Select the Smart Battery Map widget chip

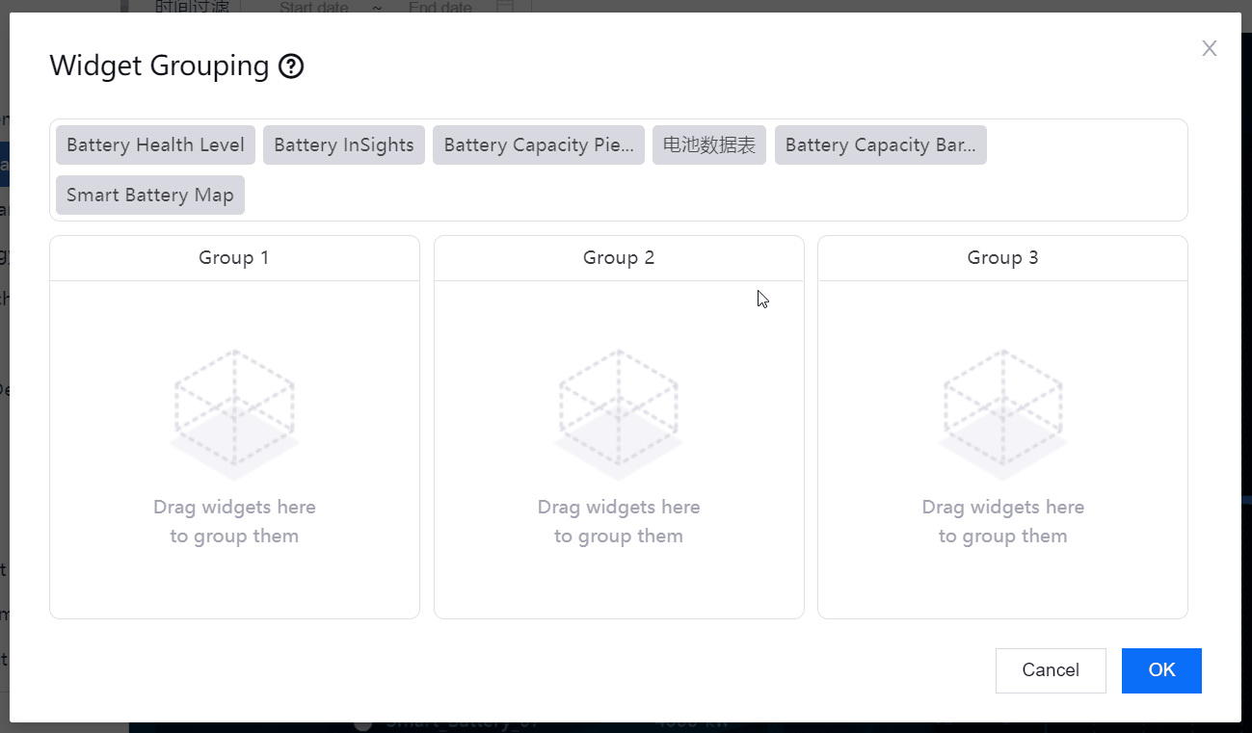tap(150, 196)
